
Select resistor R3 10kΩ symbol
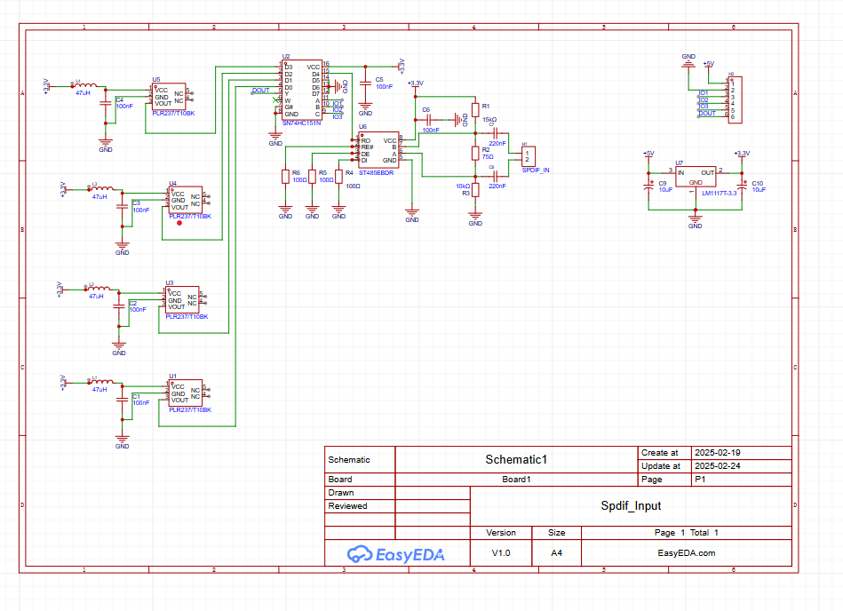pos(475,190)
